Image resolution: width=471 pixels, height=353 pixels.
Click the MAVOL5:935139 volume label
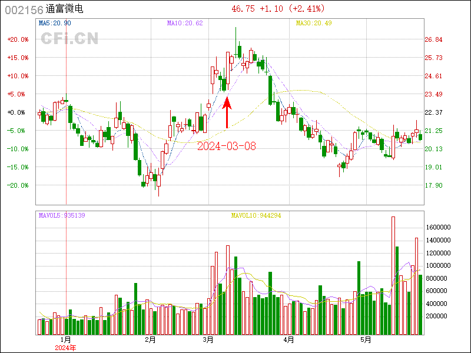(x=62, y=215)
